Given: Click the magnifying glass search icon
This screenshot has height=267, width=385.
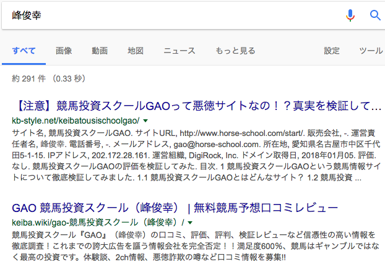Looking at the screenshot, I should point(375,15).
